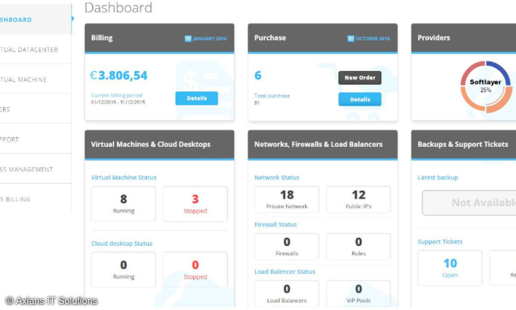
Task: Click the 0 Rules tile
Action: (x=359, y=247)
